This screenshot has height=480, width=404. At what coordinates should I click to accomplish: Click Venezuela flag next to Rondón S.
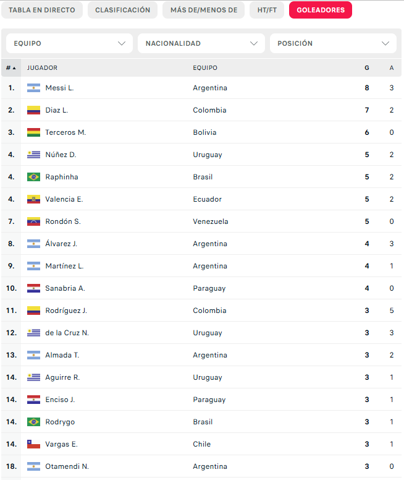(33, 221)
